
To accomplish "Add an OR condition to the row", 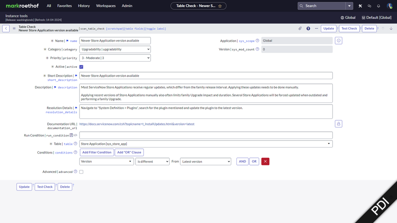I will click(254, 161).
